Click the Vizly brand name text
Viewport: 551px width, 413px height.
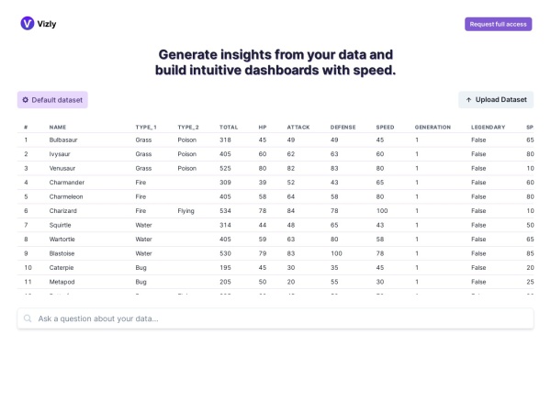(48, 23)
